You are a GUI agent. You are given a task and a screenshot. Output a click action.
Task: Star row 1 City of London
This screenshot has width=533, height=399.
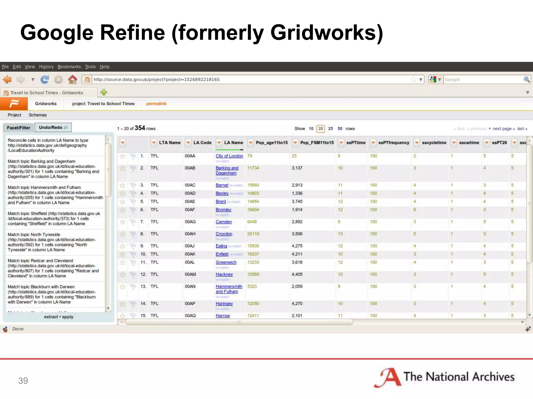click(123, 156)
